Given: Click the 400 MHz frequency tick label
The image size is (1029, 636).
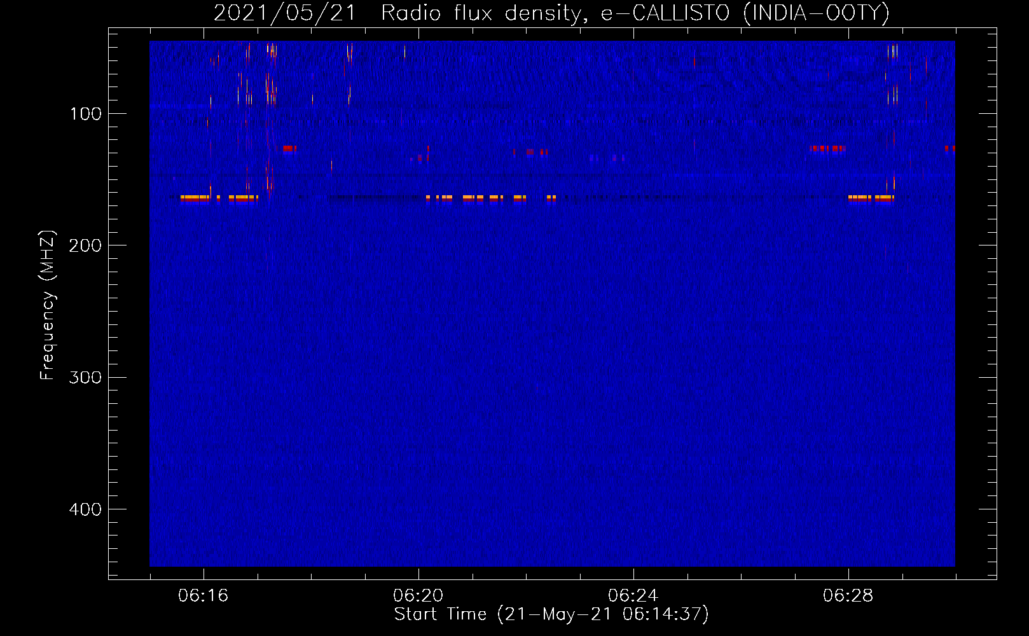Looking at the screenshot, I should 85,509.
